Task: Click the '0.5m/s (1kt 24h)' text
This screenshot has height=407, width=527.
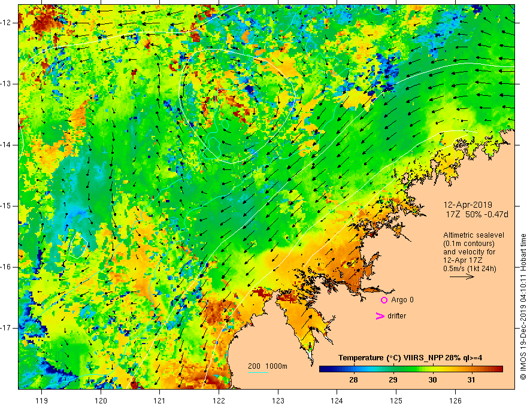Action: point(470,269)
